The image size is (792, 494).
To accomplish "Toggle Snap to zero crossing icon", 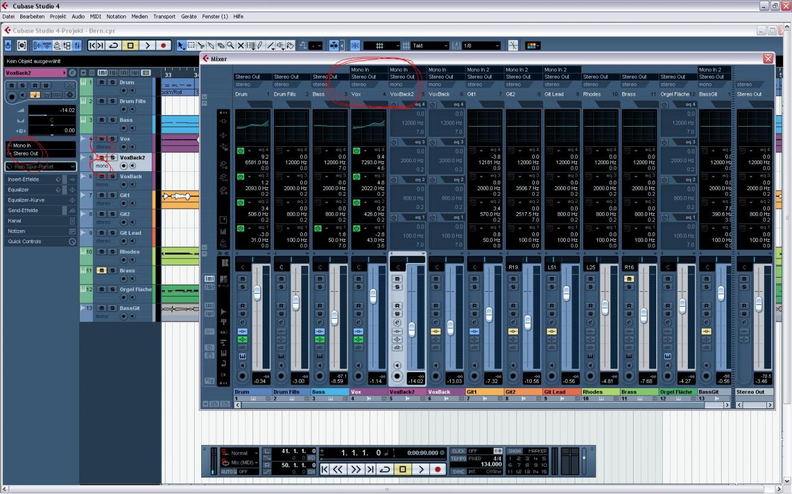I will (513, 46).
